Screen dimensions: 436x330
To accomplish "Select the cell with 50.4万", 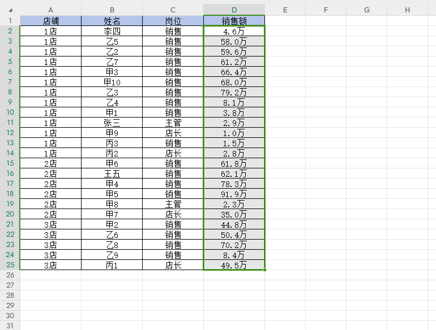I will [x=234, y=235].
